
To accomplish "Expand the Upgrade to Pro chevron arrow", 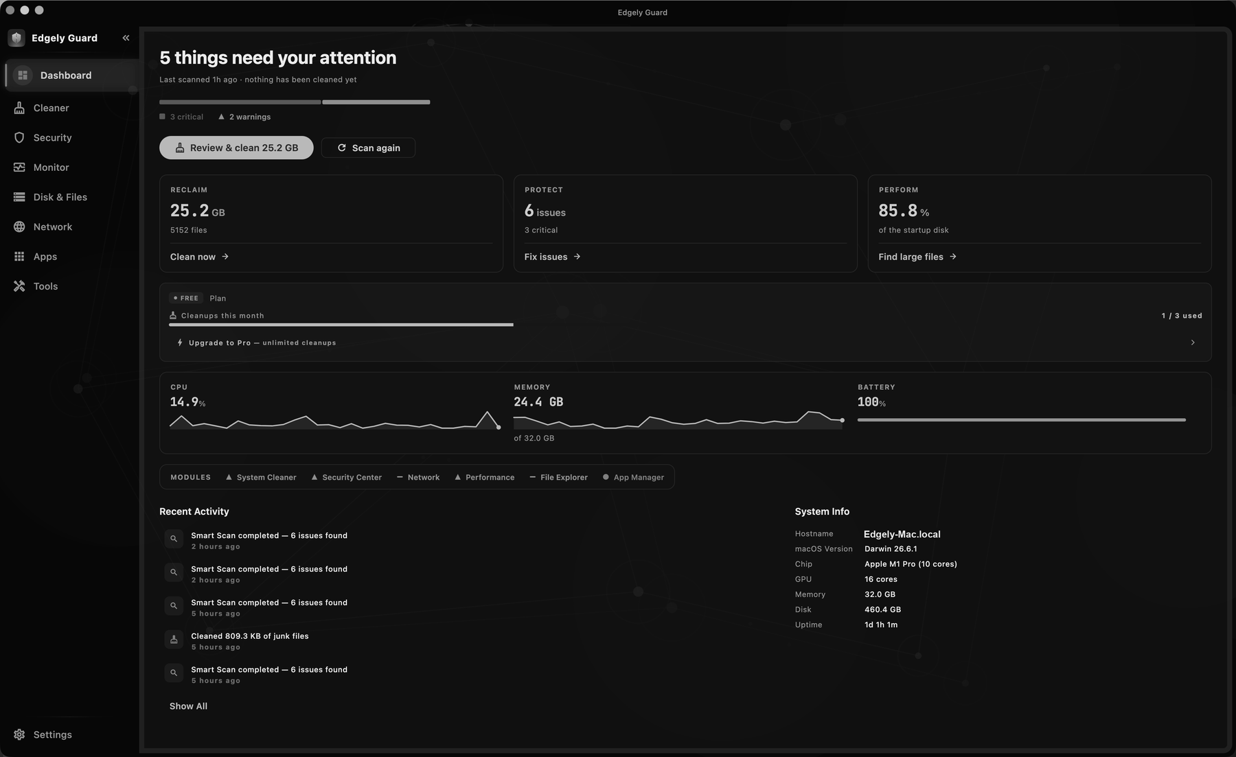I will [1193, 342].
